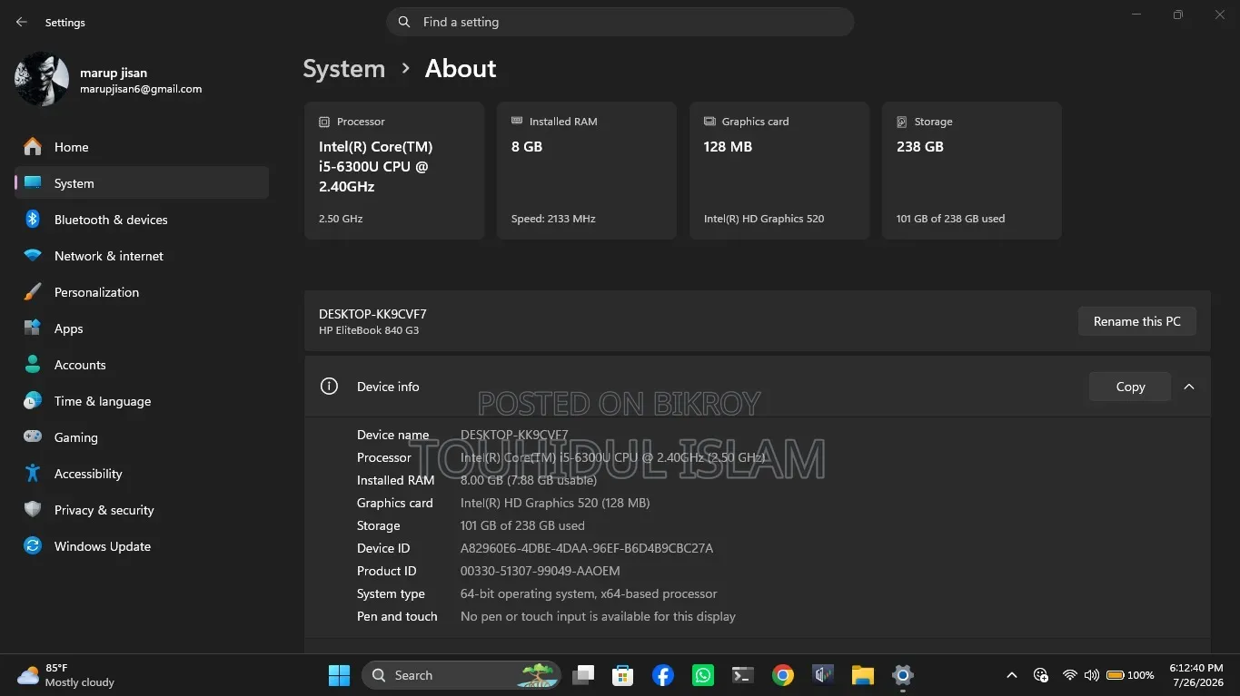Open Network & internet settings

[x=142, y=256]
